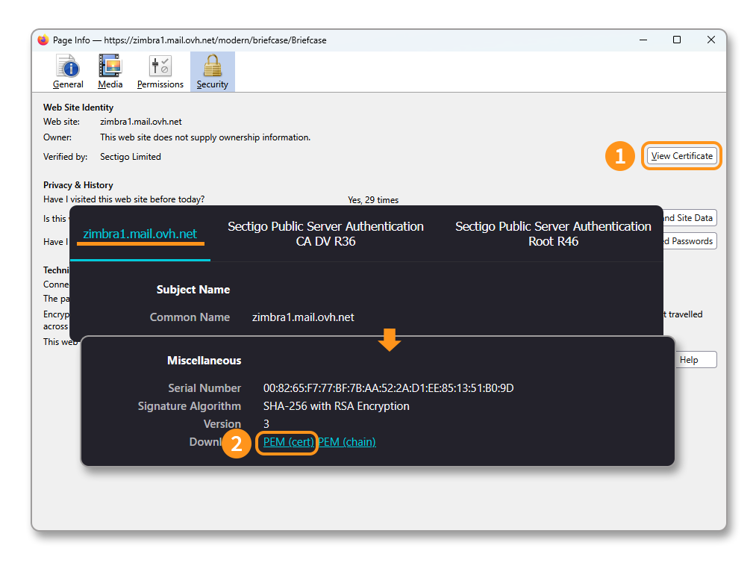The height and width of the screenshot is (563, 756).
Task: Download the PEM (chain) file
Action: click(x=347, y=442)
